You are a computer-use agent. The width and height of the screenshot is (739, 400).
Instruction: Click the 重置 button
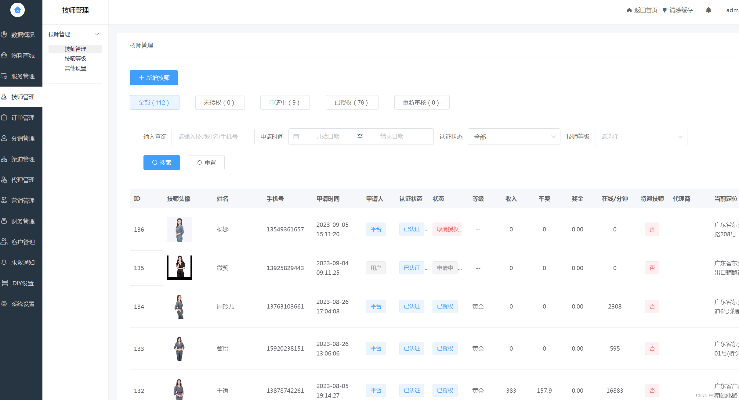point(206,162)
